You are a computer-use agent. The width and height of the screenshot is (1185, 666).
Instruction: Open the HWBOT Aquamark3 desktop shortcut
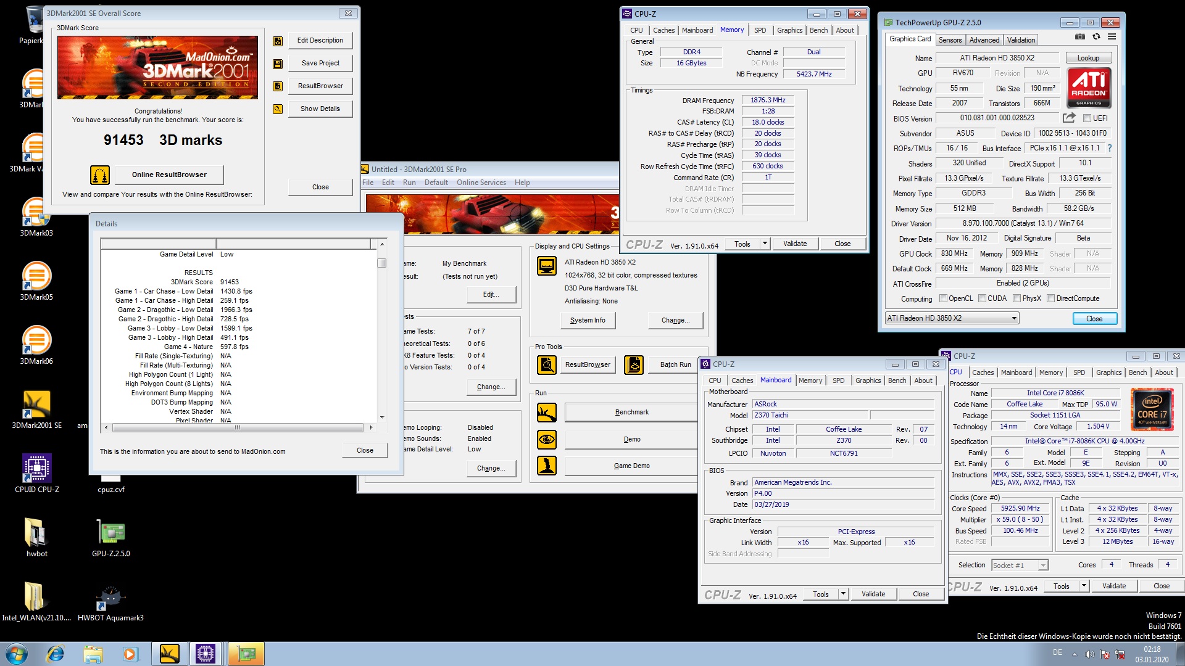click(x=111, y=601)
